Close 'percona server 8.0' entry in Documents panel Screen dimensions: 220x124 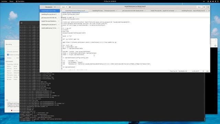59,18
